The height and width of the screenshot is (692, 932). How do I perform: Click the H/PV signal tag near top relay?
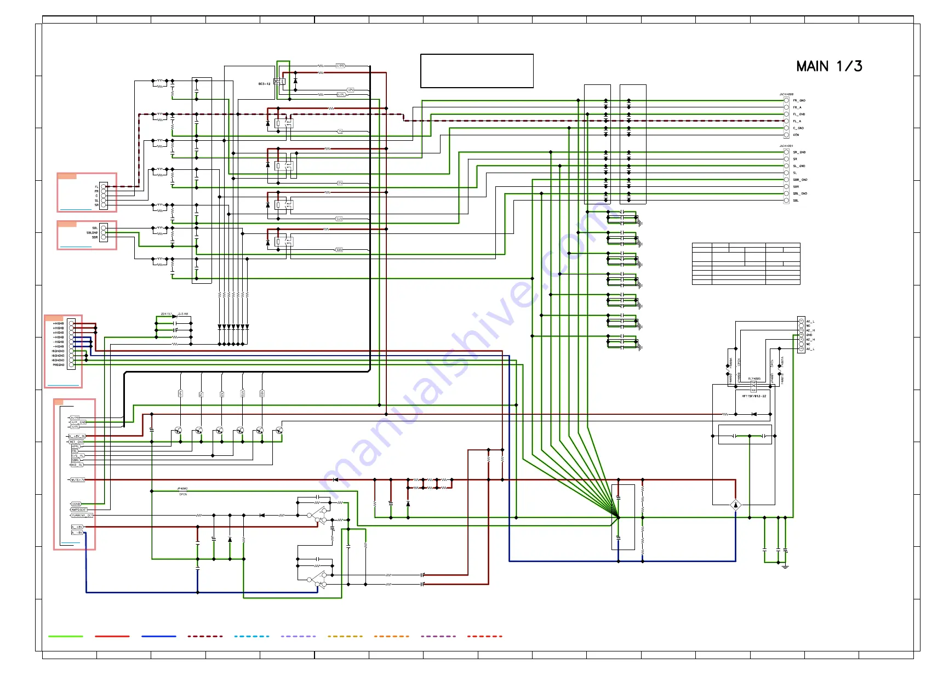pos(351,90)
